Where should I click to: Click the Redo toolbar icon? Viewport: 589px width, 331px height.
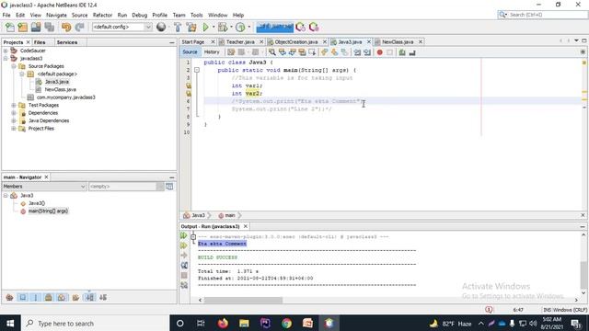pos(79,27)
